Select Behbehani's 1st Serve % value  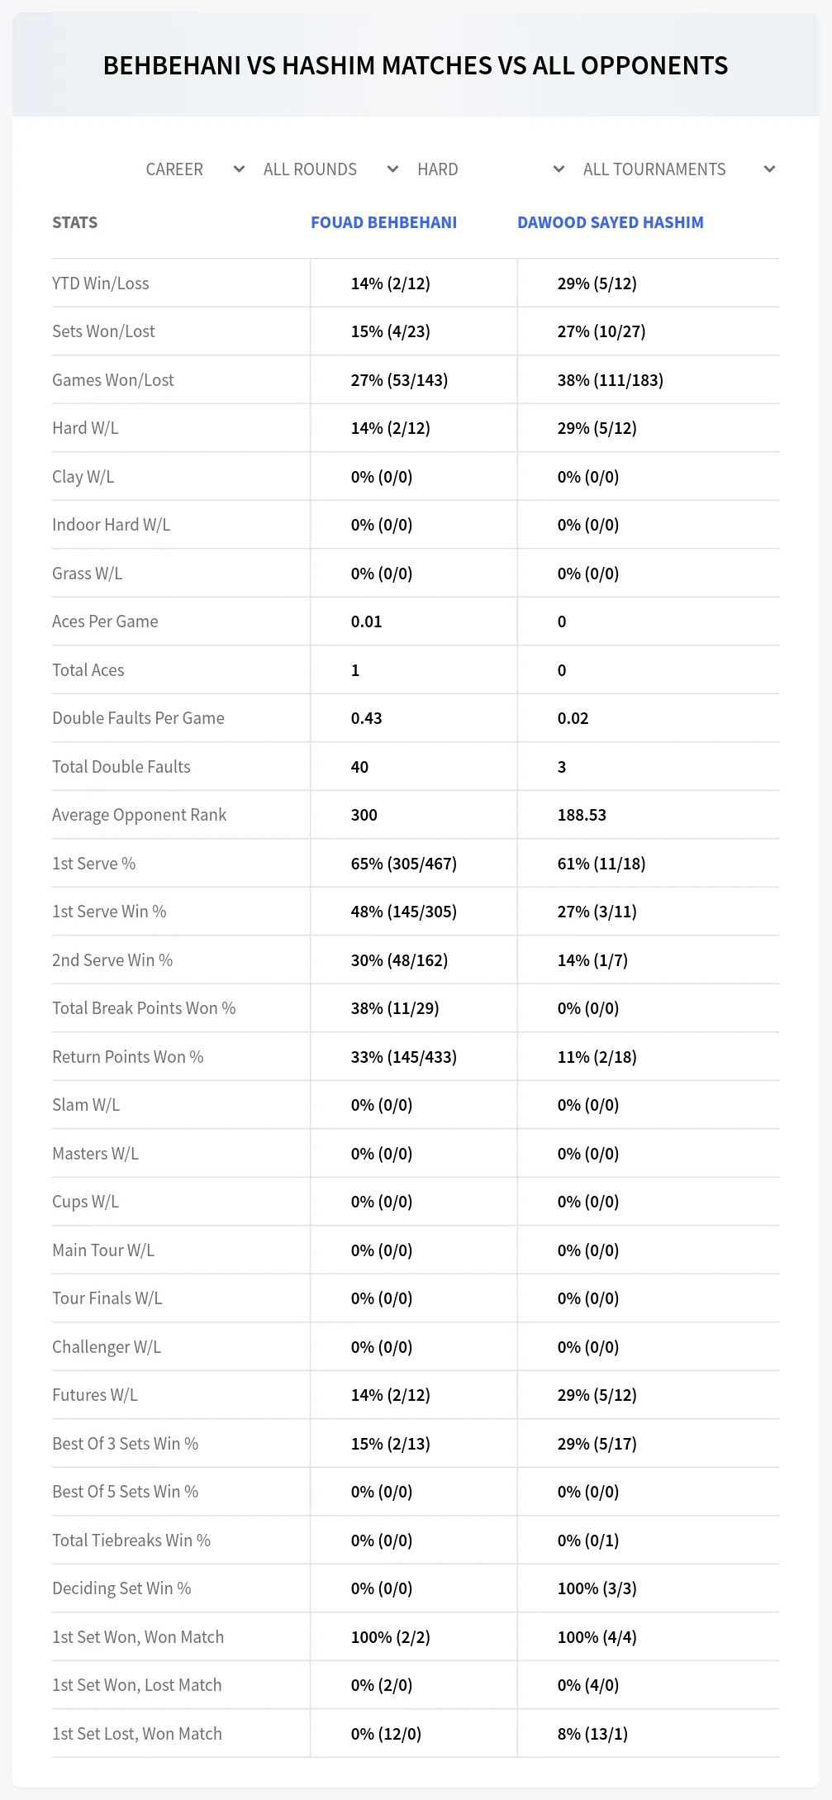tap(404, 864)
